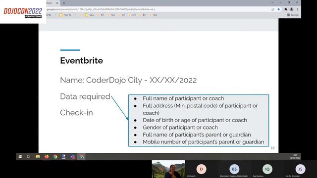The image size is (317, 178).
Task: Open the A/1 bookmark
Action: [x=101, y=15]
